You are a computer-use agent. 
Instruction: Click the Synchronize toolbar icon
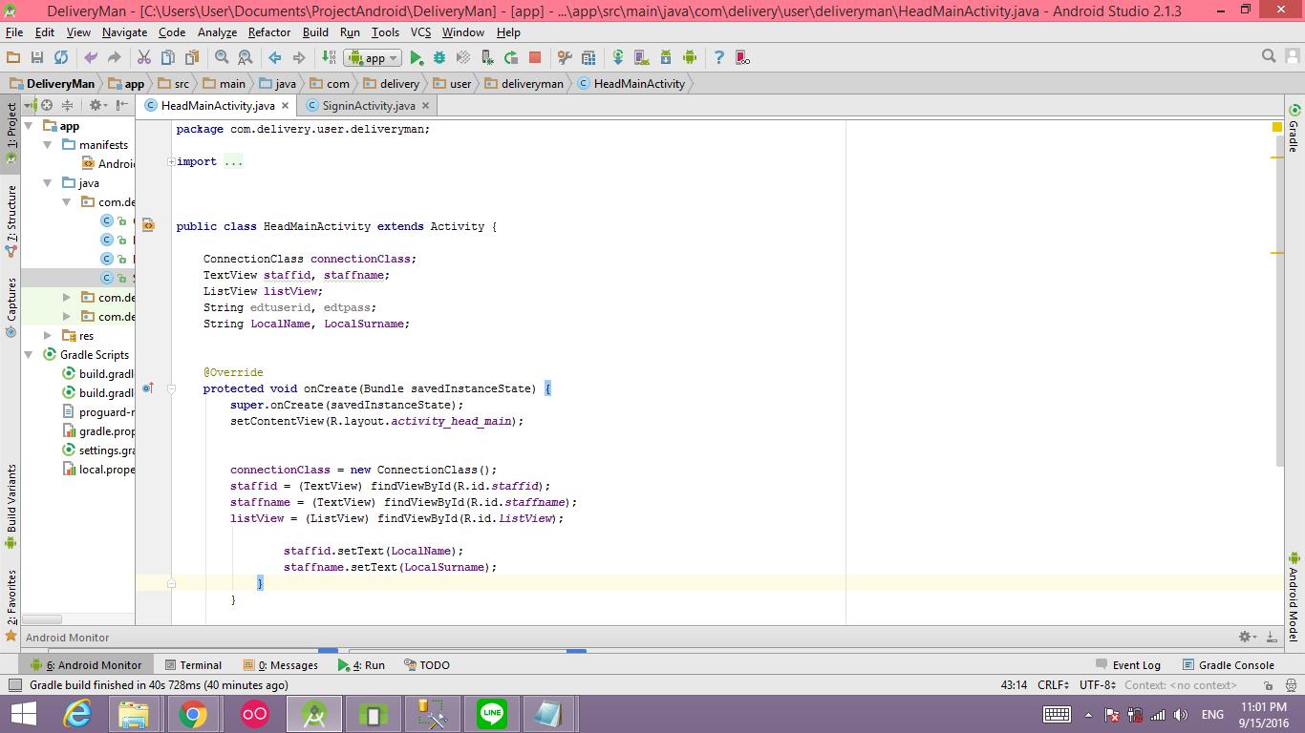click(61, 58)
